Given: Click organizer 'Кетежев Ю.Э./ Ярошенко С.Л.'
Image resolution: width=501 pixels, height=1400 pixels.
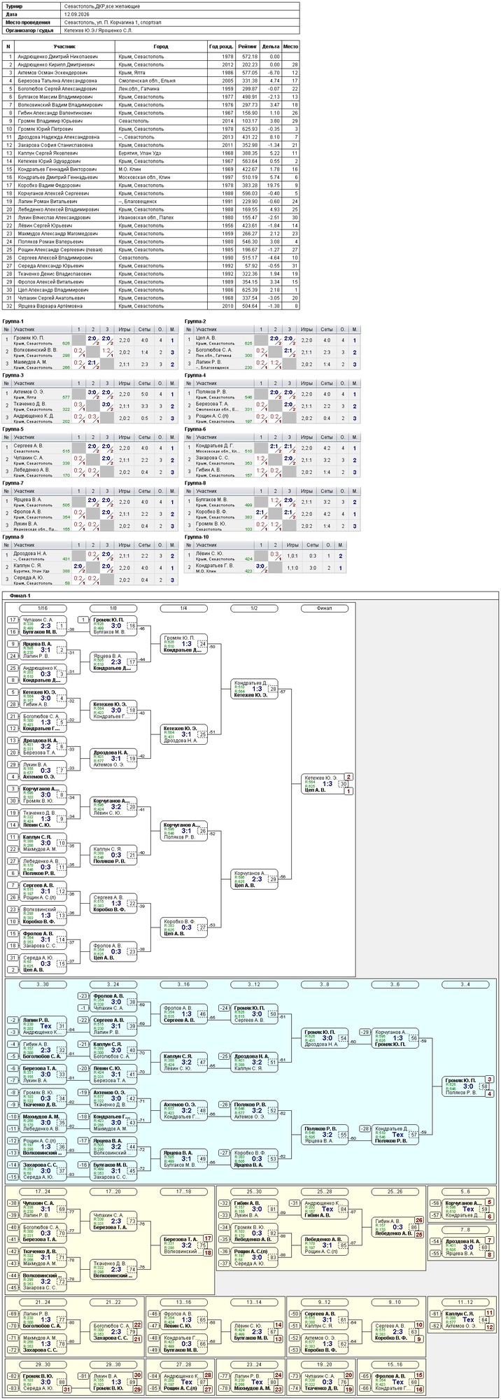Looking at the screenshot, I should pos(97,31).
